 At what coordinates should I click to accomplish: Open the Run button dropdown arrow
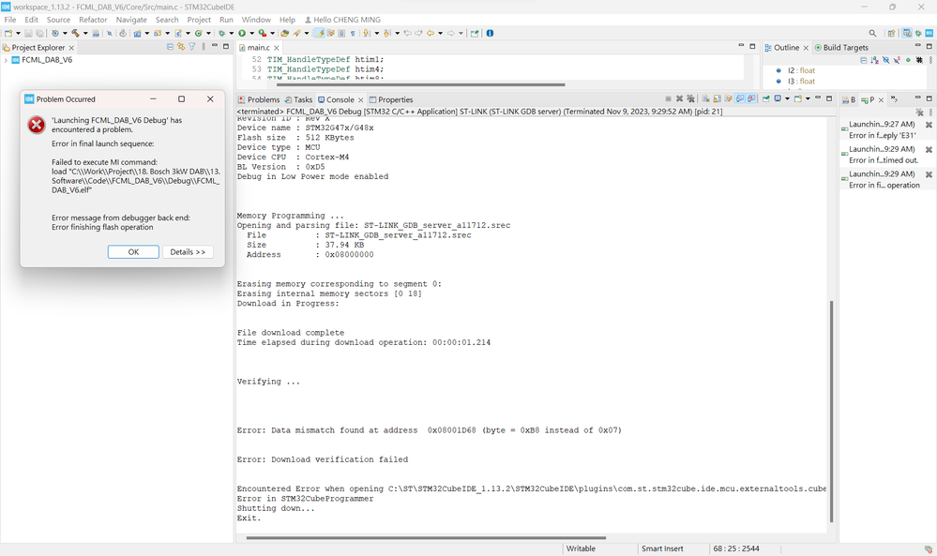pyautogui.click(x=251, y=33)
